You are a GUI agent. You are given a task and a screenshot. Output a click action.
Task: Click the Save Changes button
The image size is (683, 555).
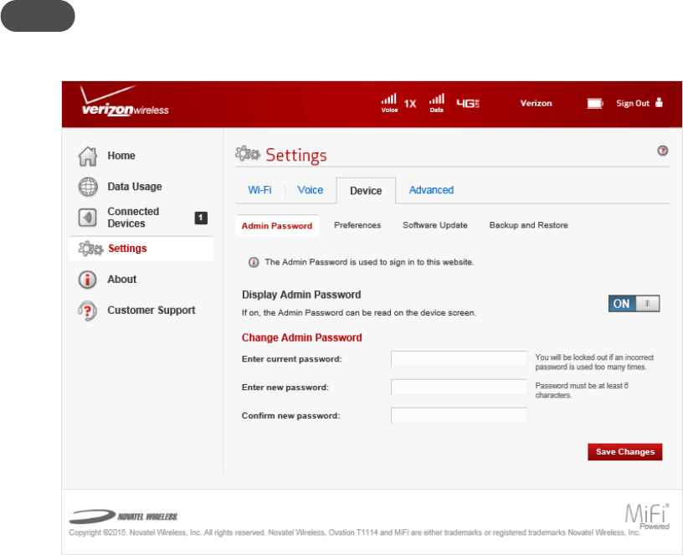(624, 452)
